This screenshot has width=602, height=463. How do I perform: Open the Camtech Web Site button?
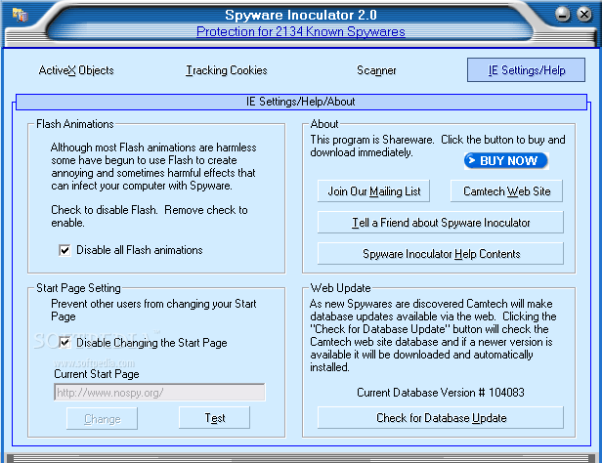(x=506, y=191)
